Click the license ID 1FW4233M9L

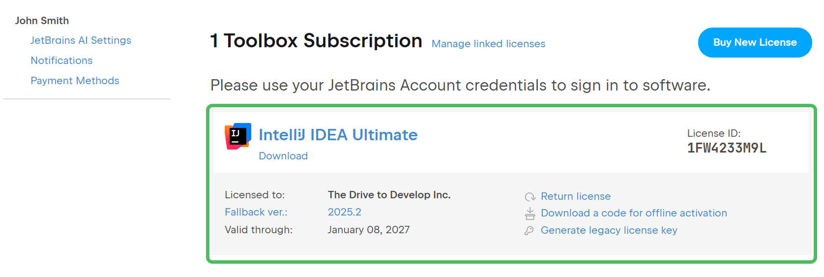727,148
